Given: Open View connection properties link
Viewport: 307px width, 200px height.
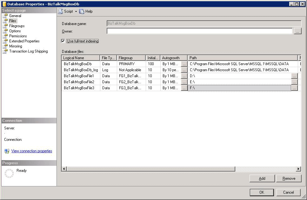Looking at the screenshot, I should pos(31,151).
